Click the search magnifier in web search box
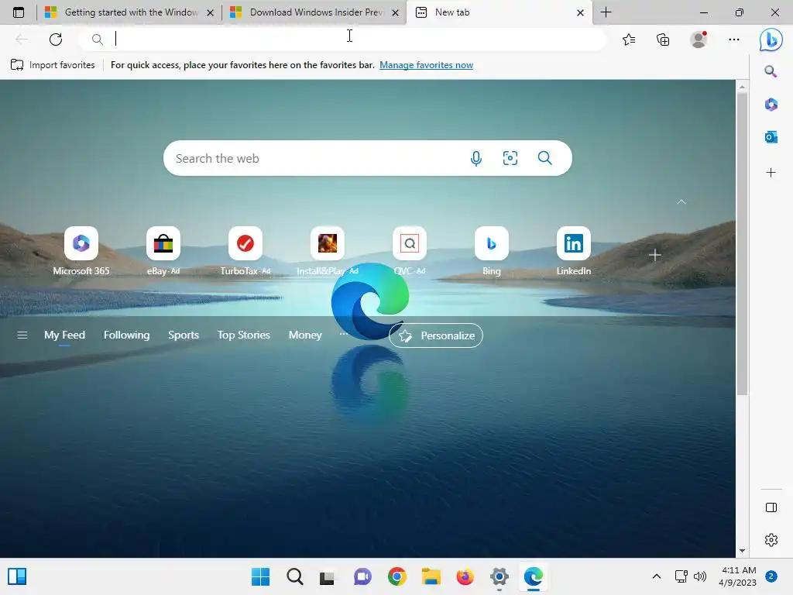Viewport: 793px width, 595px height. click(x=544, y=158)
